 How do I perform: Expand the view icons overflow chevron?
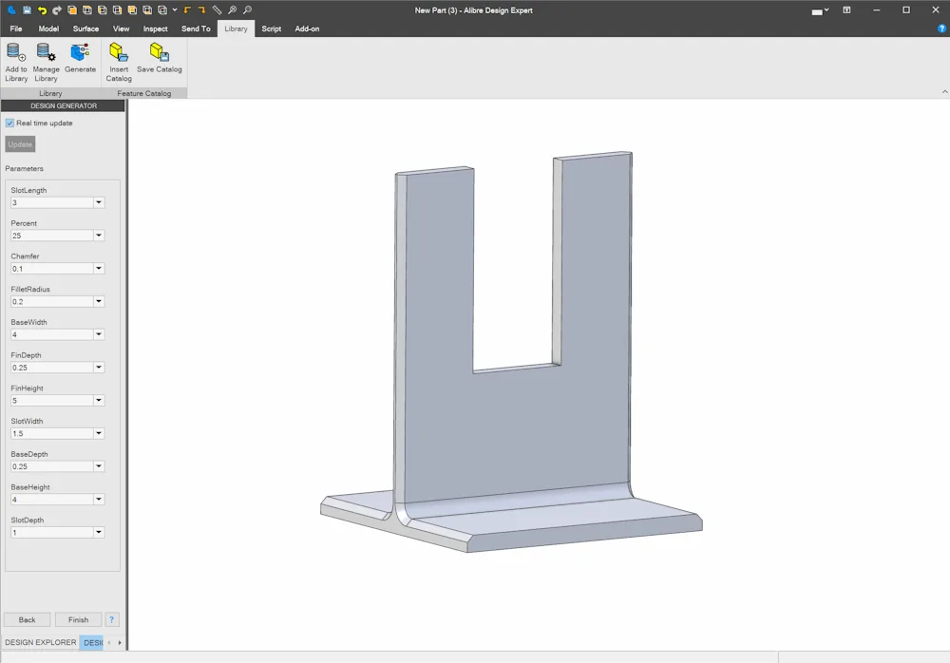click(175, 9)
